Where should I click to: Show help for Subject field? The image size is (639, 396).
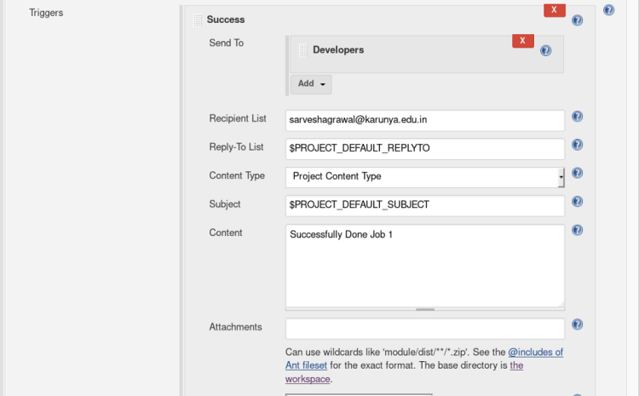coord(577,202)
